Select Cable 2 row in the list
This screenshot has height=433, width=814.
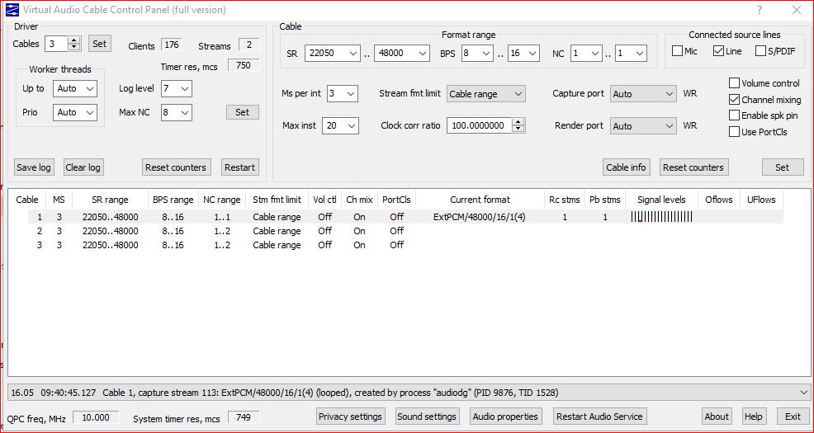pos(39,231)
